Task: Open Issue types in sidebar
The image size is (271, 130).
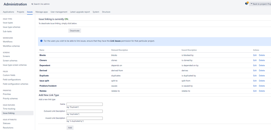Action: [x=8, y=23]
